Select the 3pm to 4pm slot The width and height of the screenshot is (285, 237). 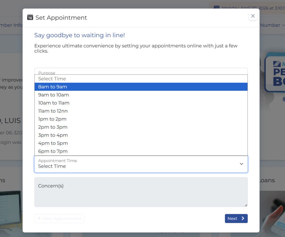click(x=141, y=135)
